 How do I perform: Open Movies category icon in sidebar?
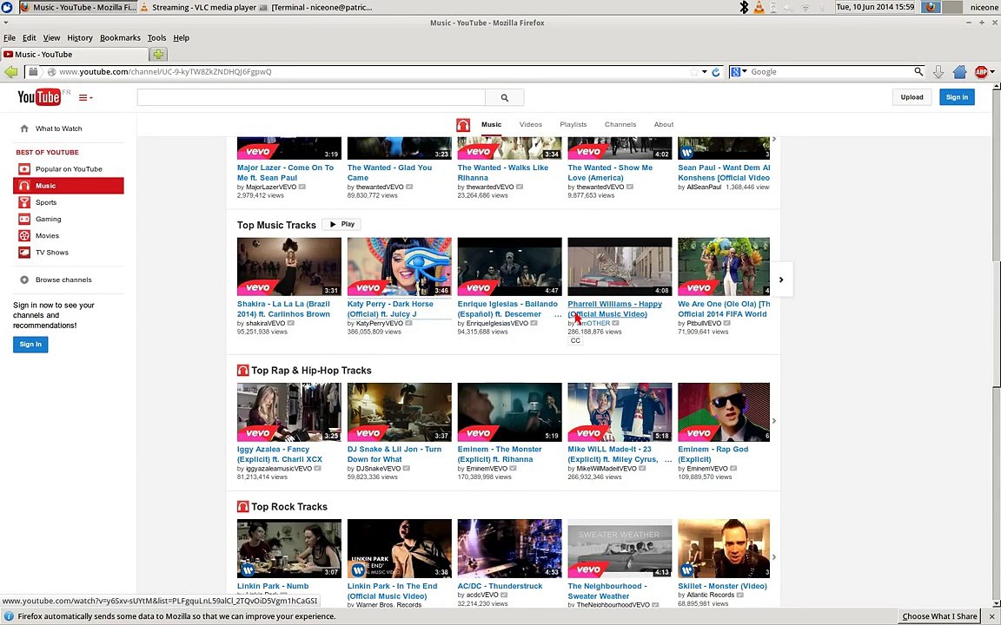(24, 235)
